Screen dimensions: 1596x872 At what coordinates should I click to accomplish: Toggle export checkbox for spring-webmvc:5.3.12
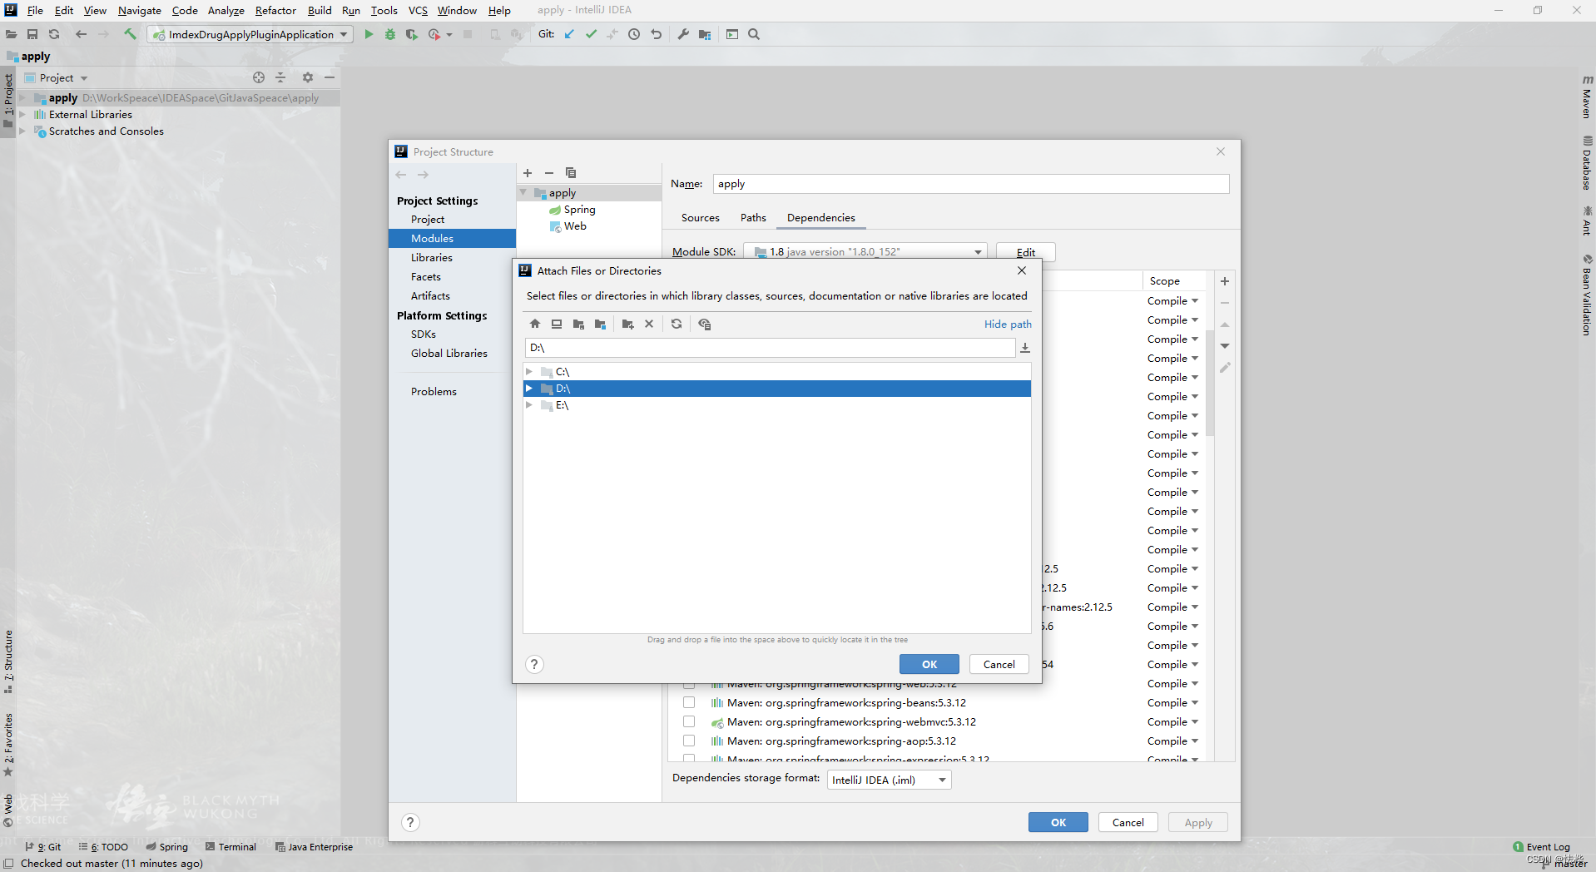pos(689,721)
